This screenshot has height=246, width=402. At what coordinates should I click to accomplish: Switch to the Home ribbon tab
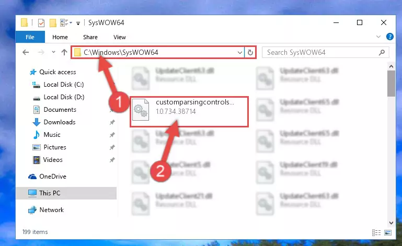click(x=60, y=37)
